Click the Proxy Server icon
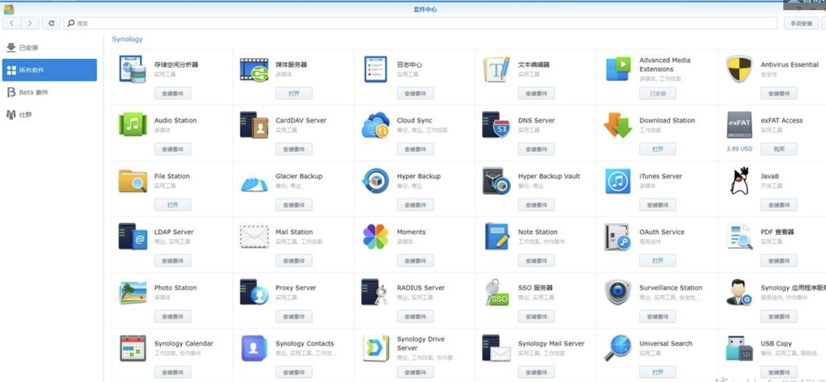The height and width of the screenshot is (382, 826). (254, 292)
